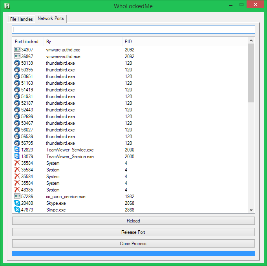Click thunderbird.exe in the 52187 row
The height and width of the screenshot is (266, 267).
(x=60, y=103)
